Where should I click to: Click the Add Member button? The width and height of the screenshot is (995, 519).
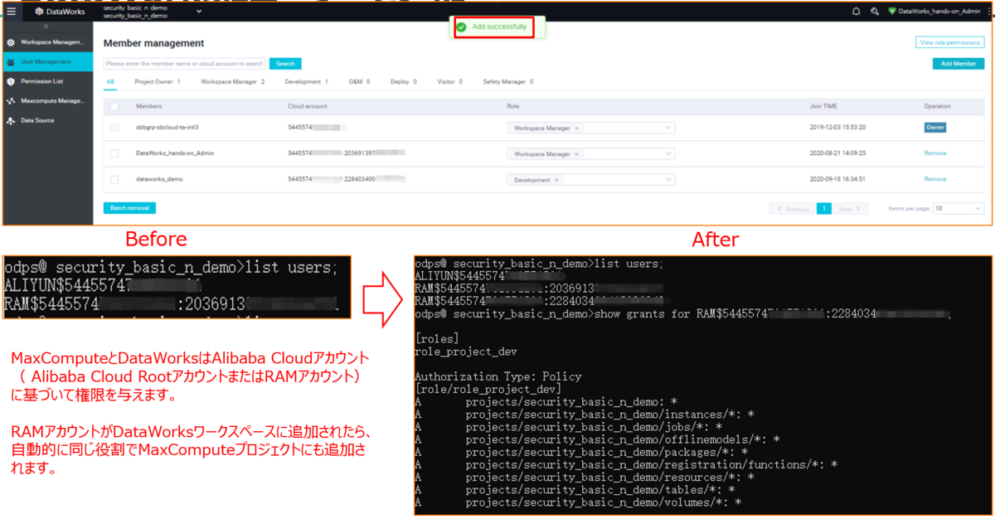pos(959,63)
